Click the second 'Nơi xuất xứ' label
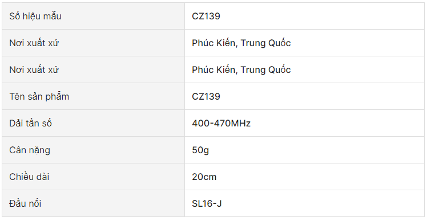Image resolution: width=427 pixels, height=217 pixels. click(34, 70)
